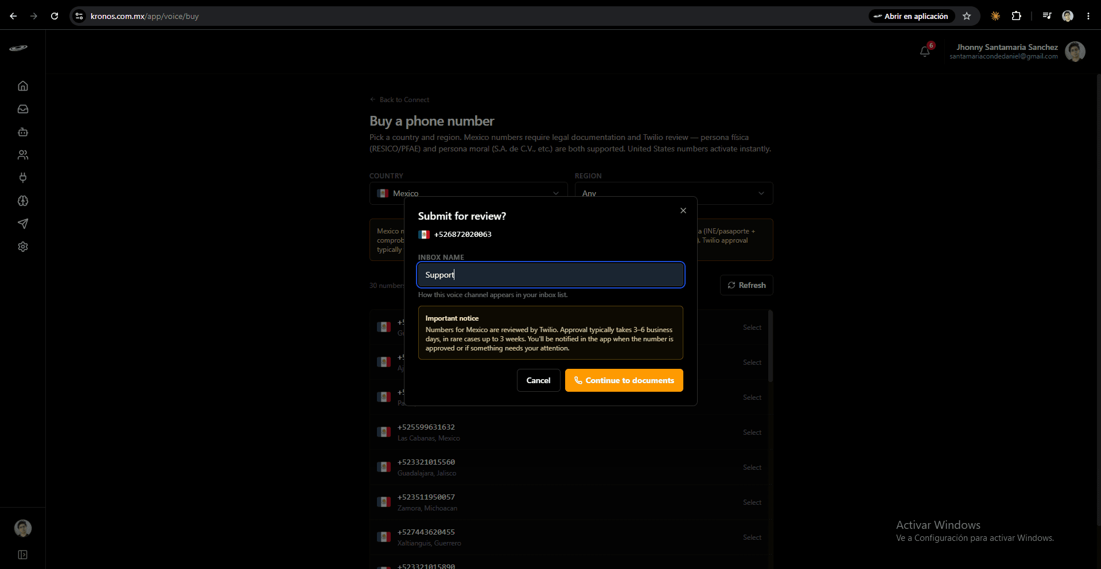
Task: Click the +526872020063 number in dialog
Action: 462,234
